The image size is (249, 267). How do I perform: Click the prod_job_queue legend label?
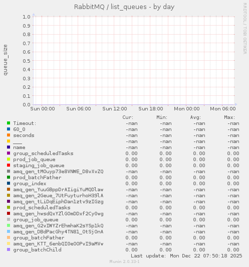coord(35,160)
